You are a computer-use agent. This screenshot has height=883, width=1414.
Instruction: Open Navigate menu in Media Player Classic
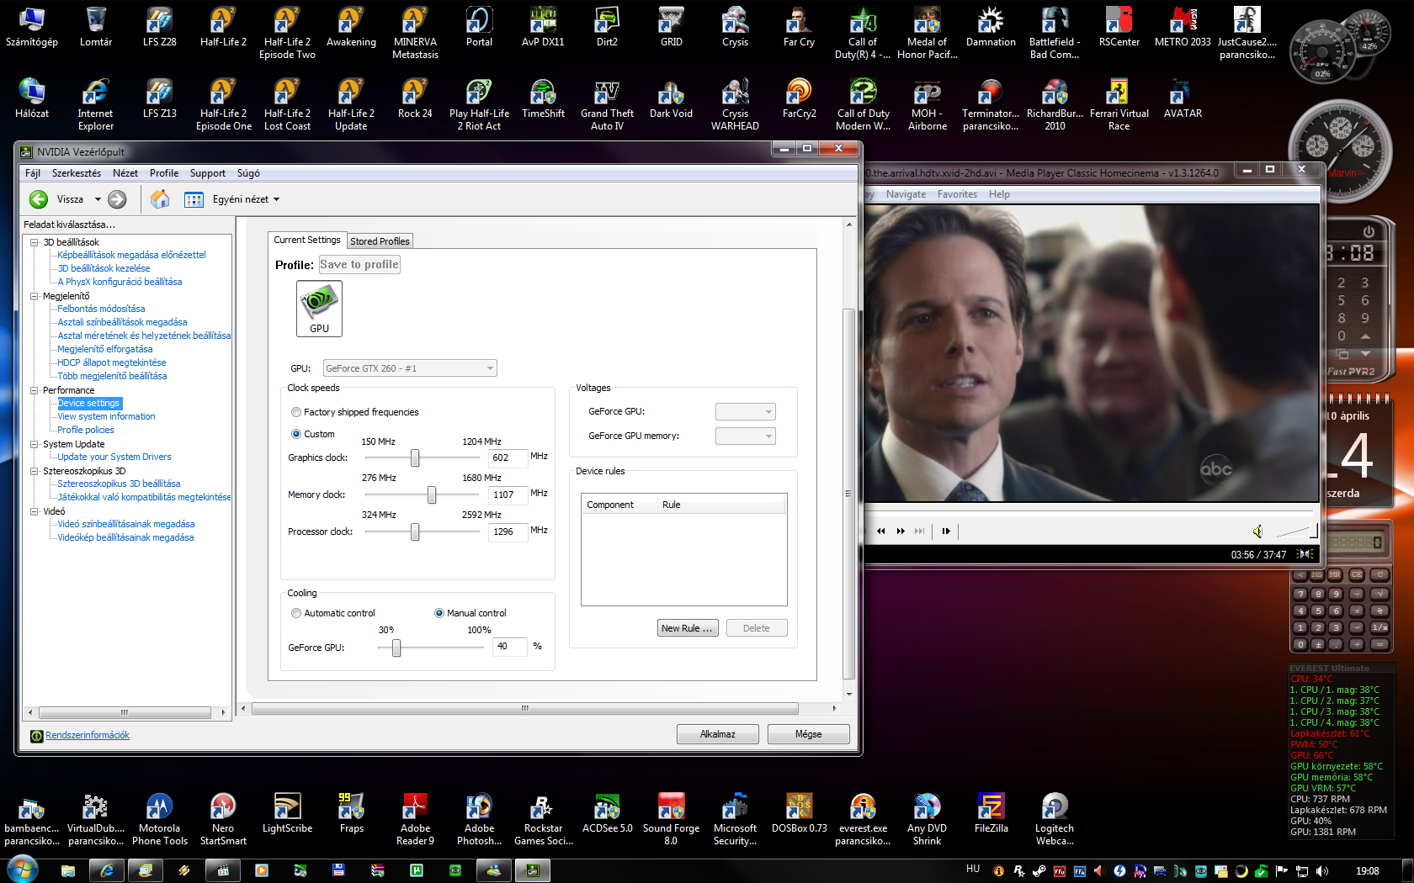point(906,194)
